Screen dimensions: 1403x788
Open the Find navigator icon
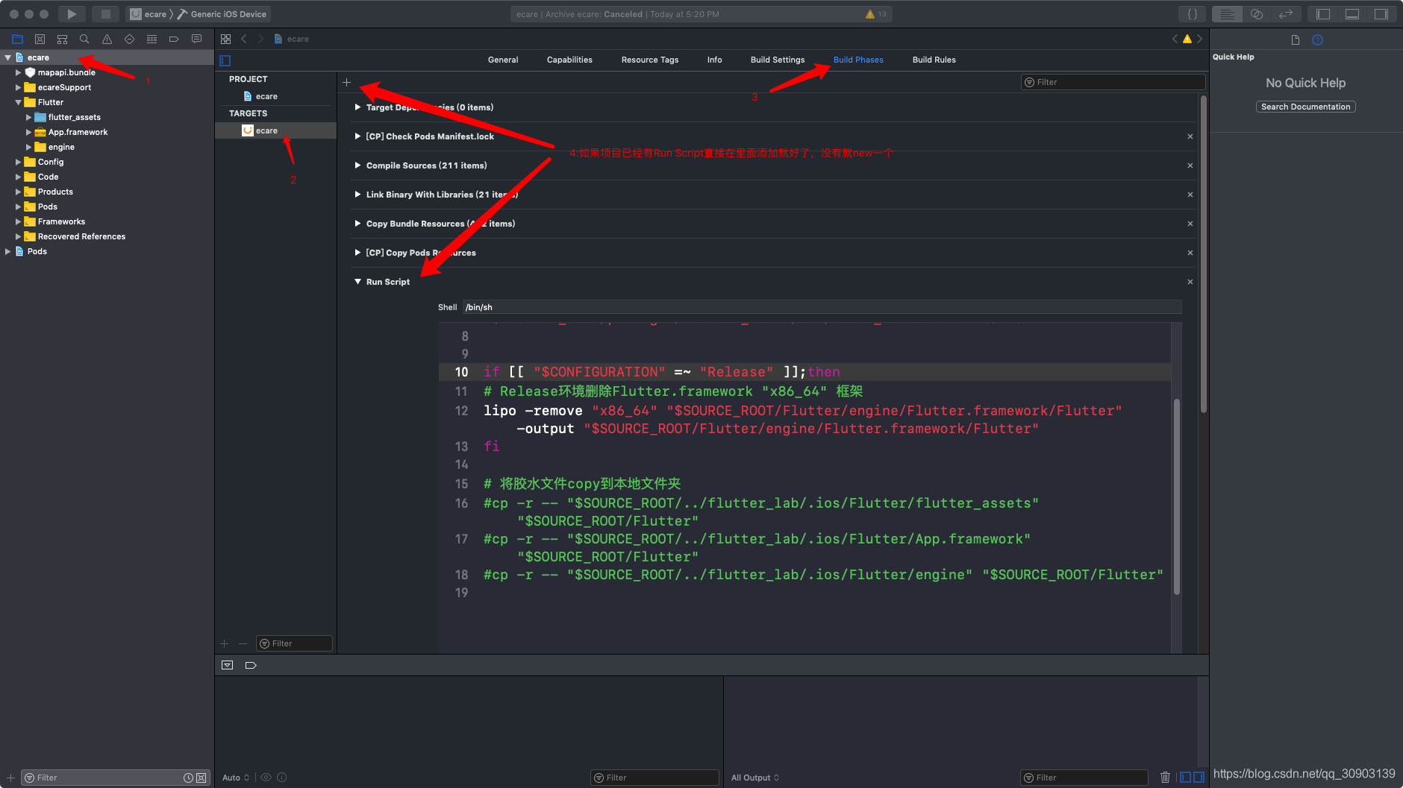point(84,39)
